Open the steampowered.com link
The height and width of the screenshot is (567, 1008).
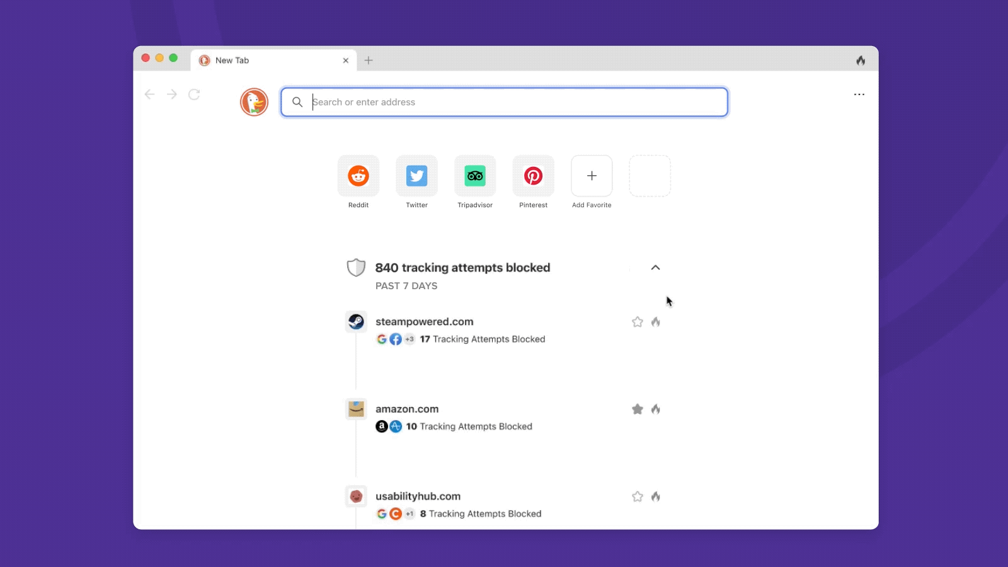click(x=425, y=322)
